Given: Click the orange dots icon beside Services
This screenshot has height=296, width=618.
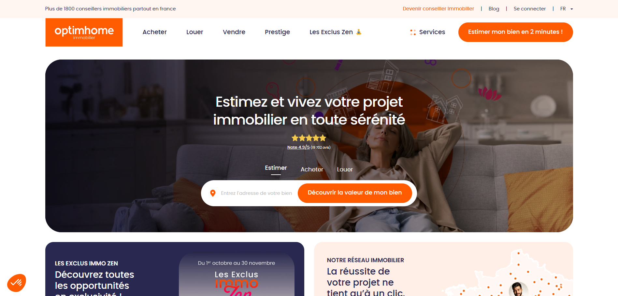Looking at the screenshot, I should click(x=413, y=32).
